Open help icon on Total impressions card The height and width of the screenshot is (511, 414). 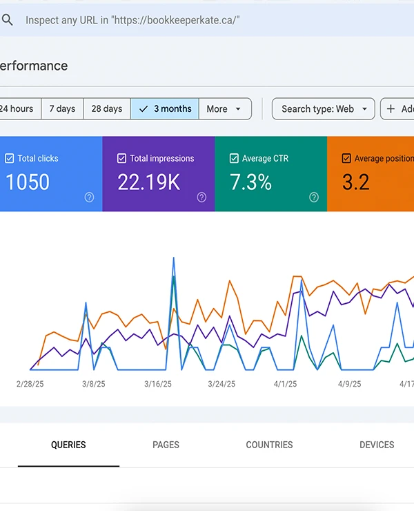[x=201, y=197]
